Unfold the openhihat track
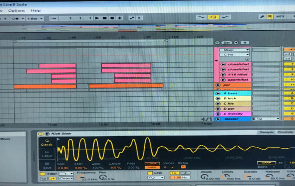295x186 pixels. pyautogui.click(x=223, y=80)
